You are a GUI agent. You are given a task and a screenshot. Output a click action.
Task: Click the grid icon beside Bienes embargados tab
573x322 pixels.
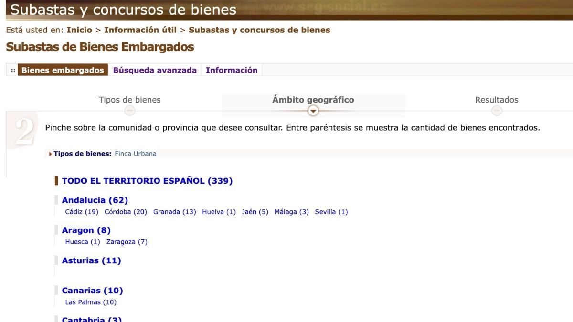pyautogui.click(x=12, y=70)
